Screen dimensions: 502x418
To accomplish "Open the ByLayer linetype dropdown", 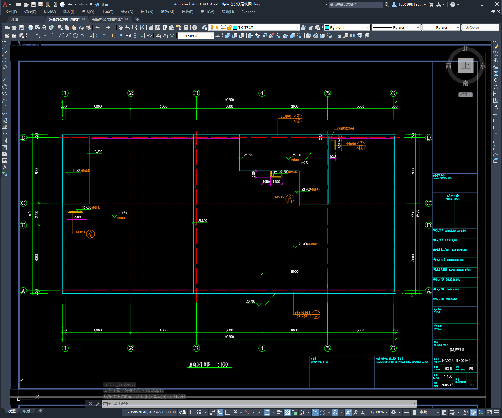I will coord(418,27).
